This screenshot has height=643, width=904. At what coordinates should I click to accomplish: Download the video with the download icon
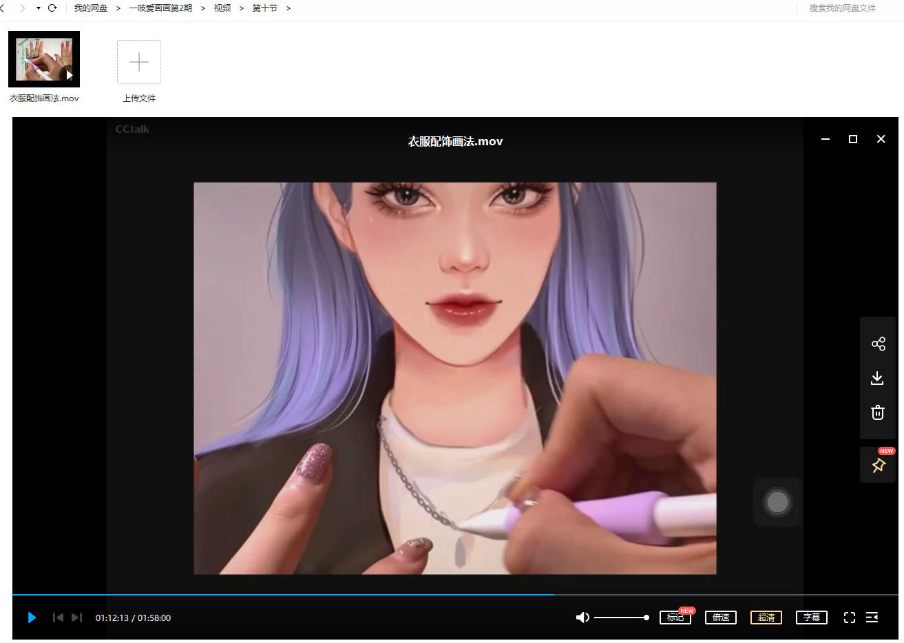[x=878, y=378]
